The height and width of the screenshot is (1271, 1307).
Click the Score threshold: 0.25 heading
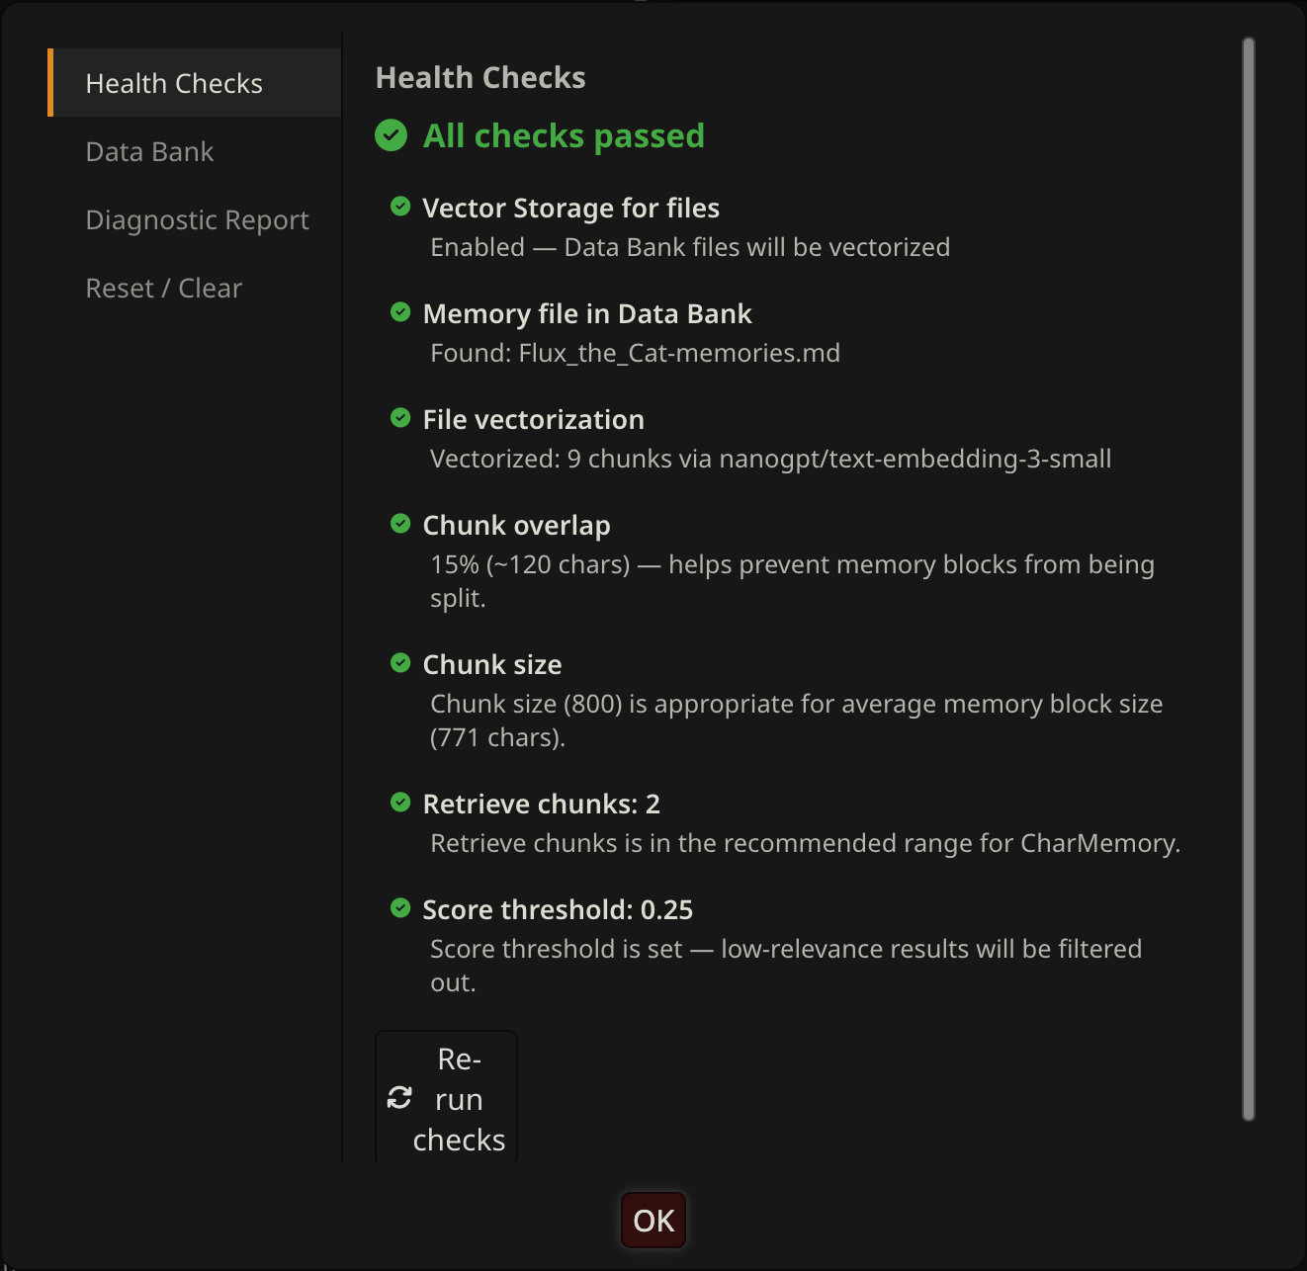(558, 909)
